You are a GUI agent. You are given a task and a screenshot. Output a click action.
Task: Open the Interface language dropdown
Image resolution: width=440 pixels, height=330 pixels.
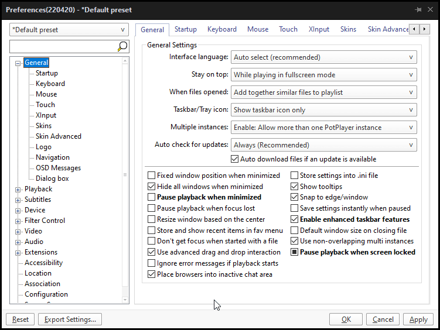click(323, 57)
